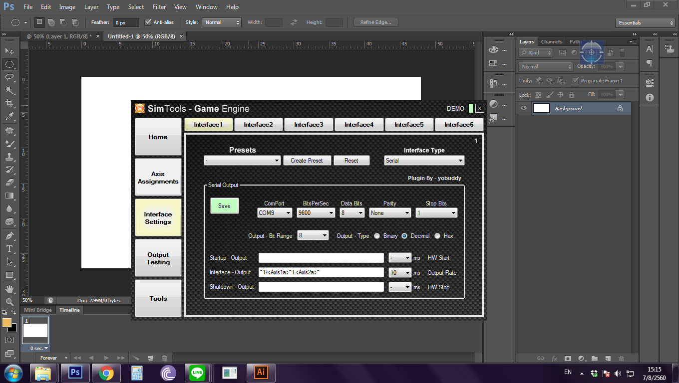Select the Zoom tool
The width and height of the screenshot is (679, 383).
pyautogui.click(x=9, y=302)
